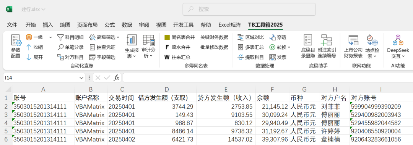413x145 pixels.
Task: Select cell containing 刘菲菲
Action: 335,106
